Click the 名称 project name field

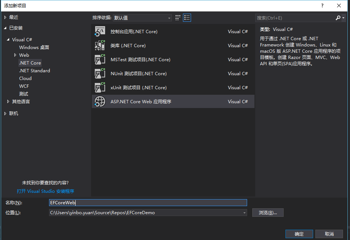pyautogui.click(x=148, y=202)
